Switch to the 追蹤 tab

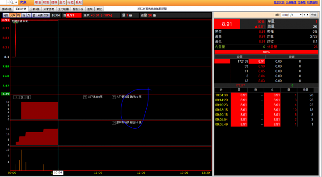[x=90, y=9]
